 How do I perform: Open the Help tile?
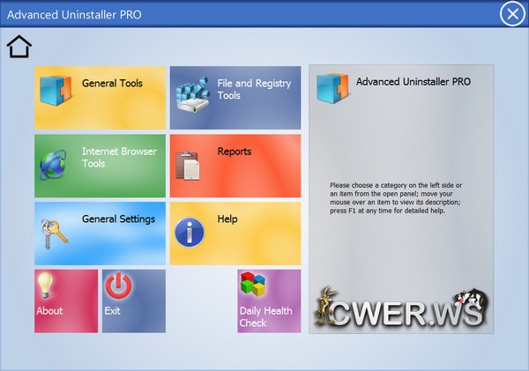[x=235, y=234]
